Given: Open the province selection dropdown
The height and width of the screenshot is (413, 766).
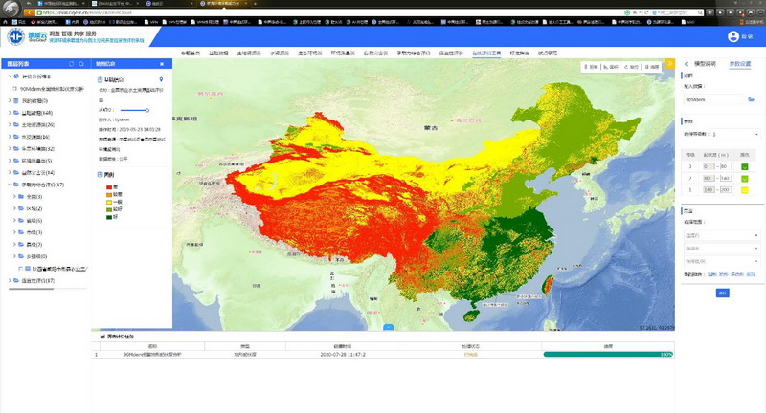Looking at the screenshot, I should (721, 234).
